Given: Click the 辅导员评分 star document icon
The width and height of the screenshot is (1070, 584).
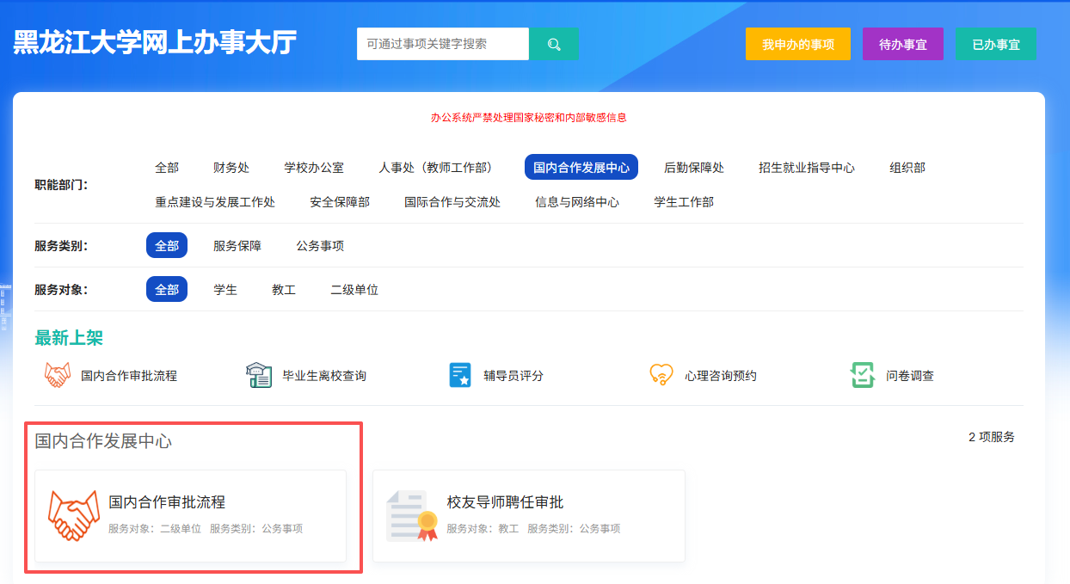Looking at the screenshot, I should point(460,375).
